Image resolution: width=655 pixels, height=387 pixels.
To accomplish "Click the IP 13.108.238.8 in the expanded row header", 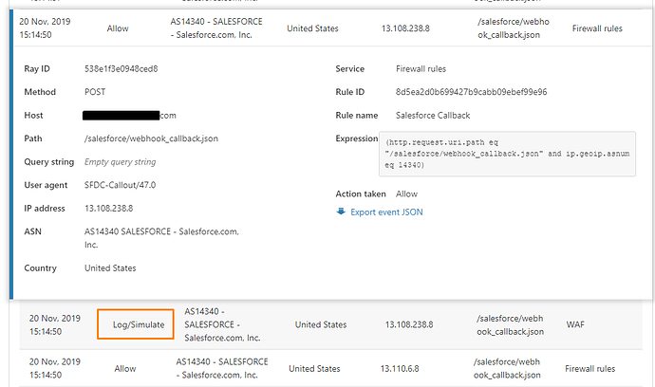I will [405, 28].
